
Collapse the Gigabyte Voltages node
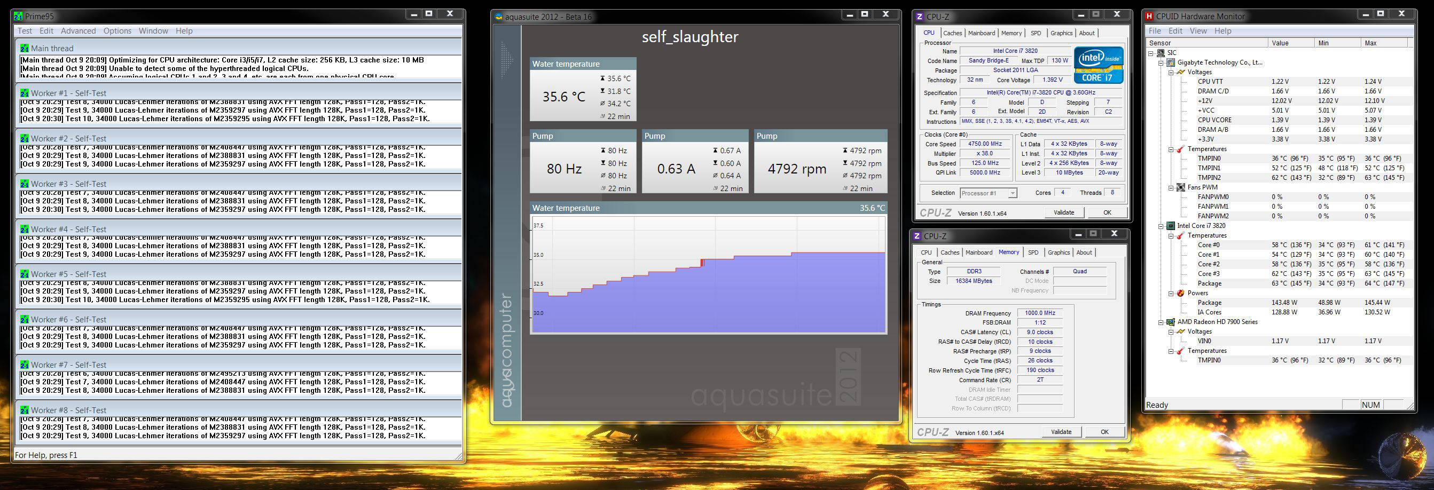click(1171, 72)
